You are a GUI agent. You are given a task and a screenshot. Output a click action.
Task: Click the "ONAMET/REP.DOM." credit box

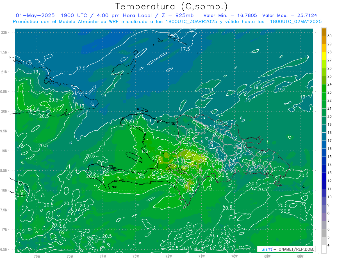286,249
